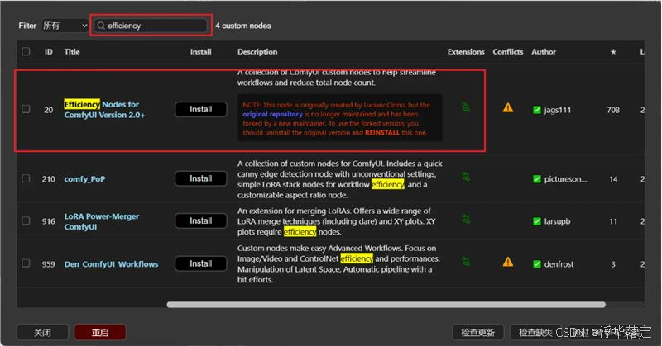Image resolution: width=662 pixels, height=346 pixels.
Task: Click the horizontal scrollbar thumb
Action: pos(386,304)
